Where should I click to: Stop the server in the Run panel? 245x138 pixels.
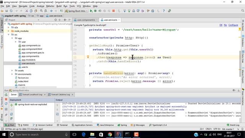6,99
